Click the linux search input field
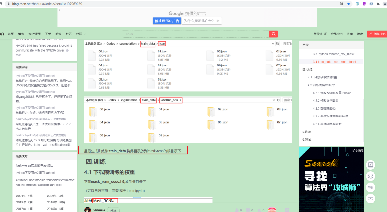Image resolution: width=387 pixels, height=212 pixels. pos(195,34)
